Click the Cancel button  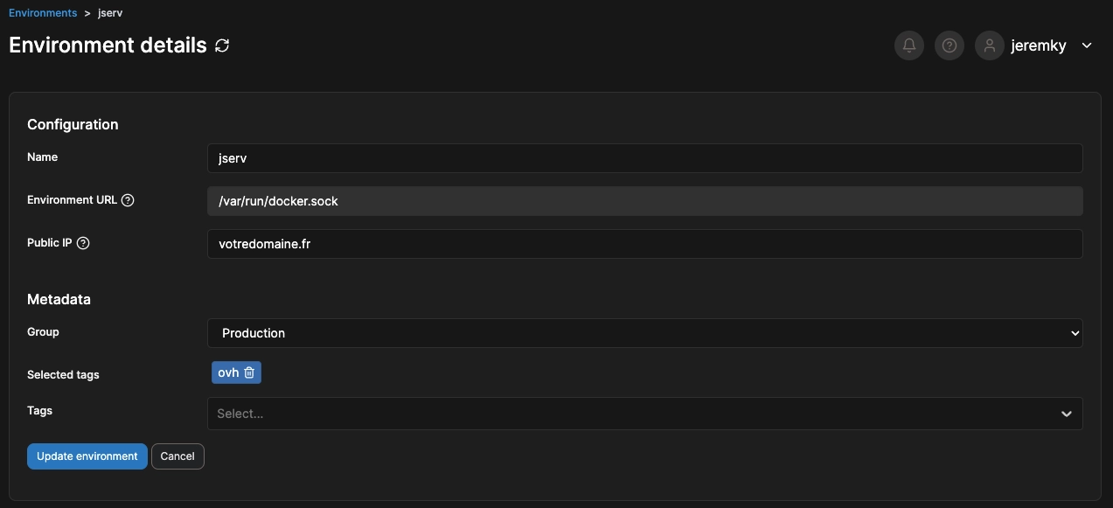[177, 456]
